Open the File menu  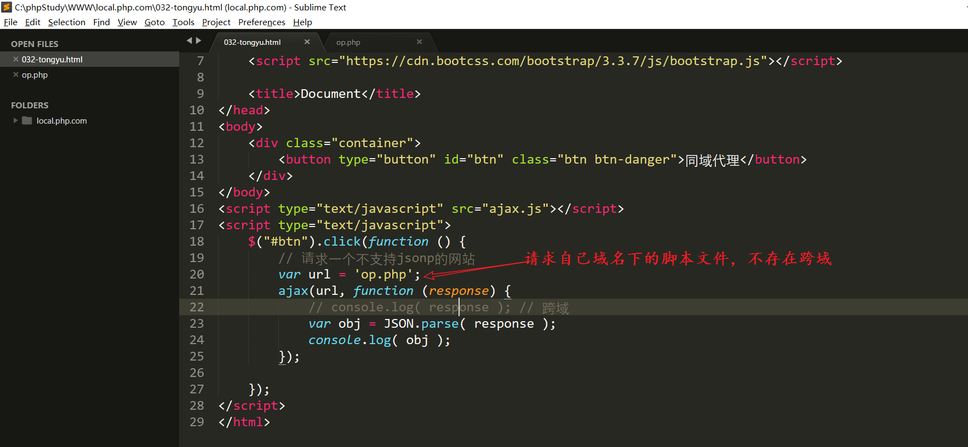tap(10, 22)
